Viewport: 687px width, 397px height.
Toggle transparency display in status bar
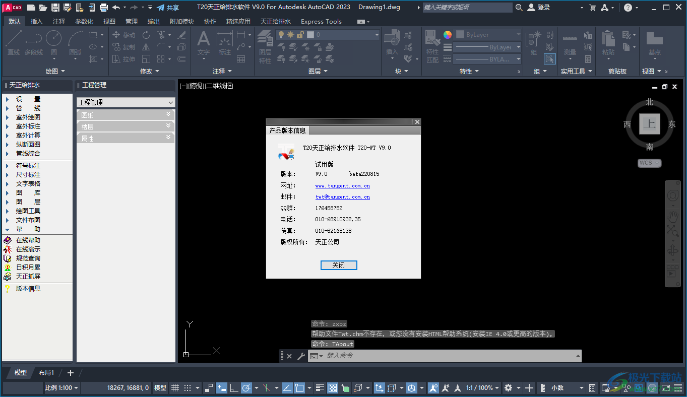(x=333, y=388)
